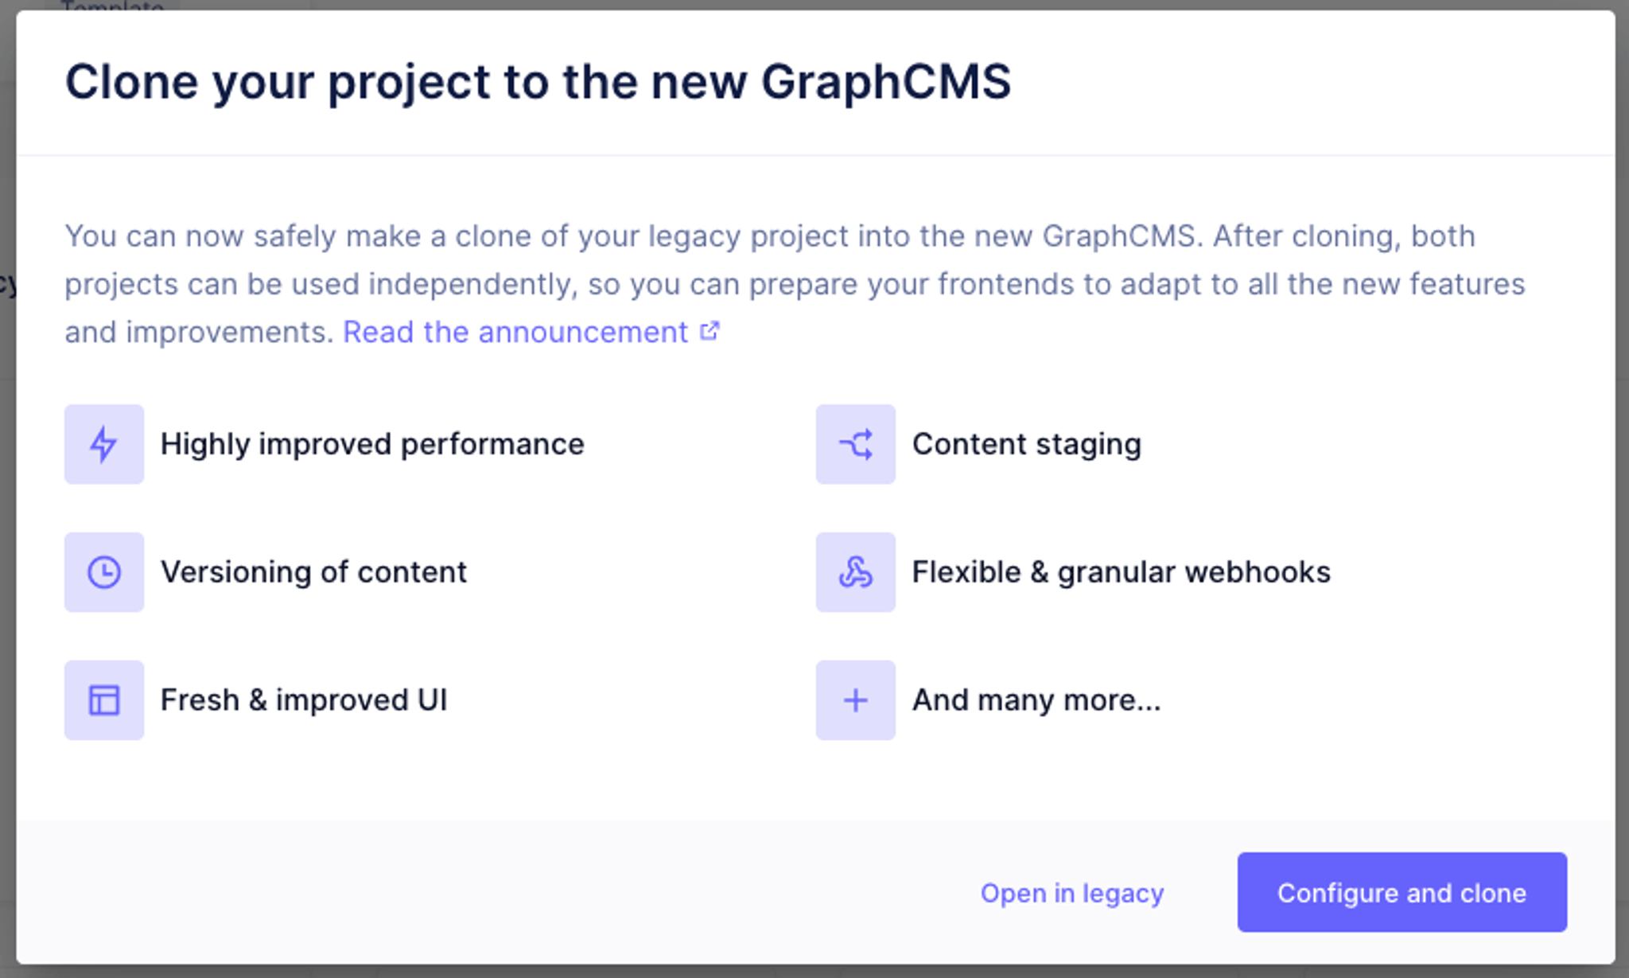
Task: Click the Content staging branch-arrows icon
Action: point(855,444)
